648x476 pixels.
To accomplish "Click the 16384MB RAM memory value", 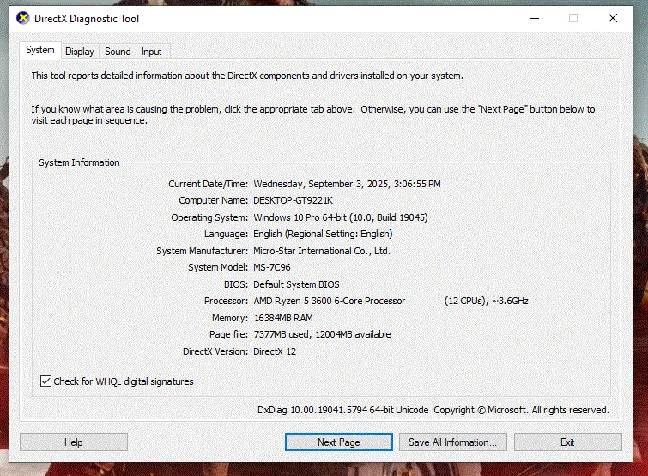I will pyautogui.click(x=283, y=318).
